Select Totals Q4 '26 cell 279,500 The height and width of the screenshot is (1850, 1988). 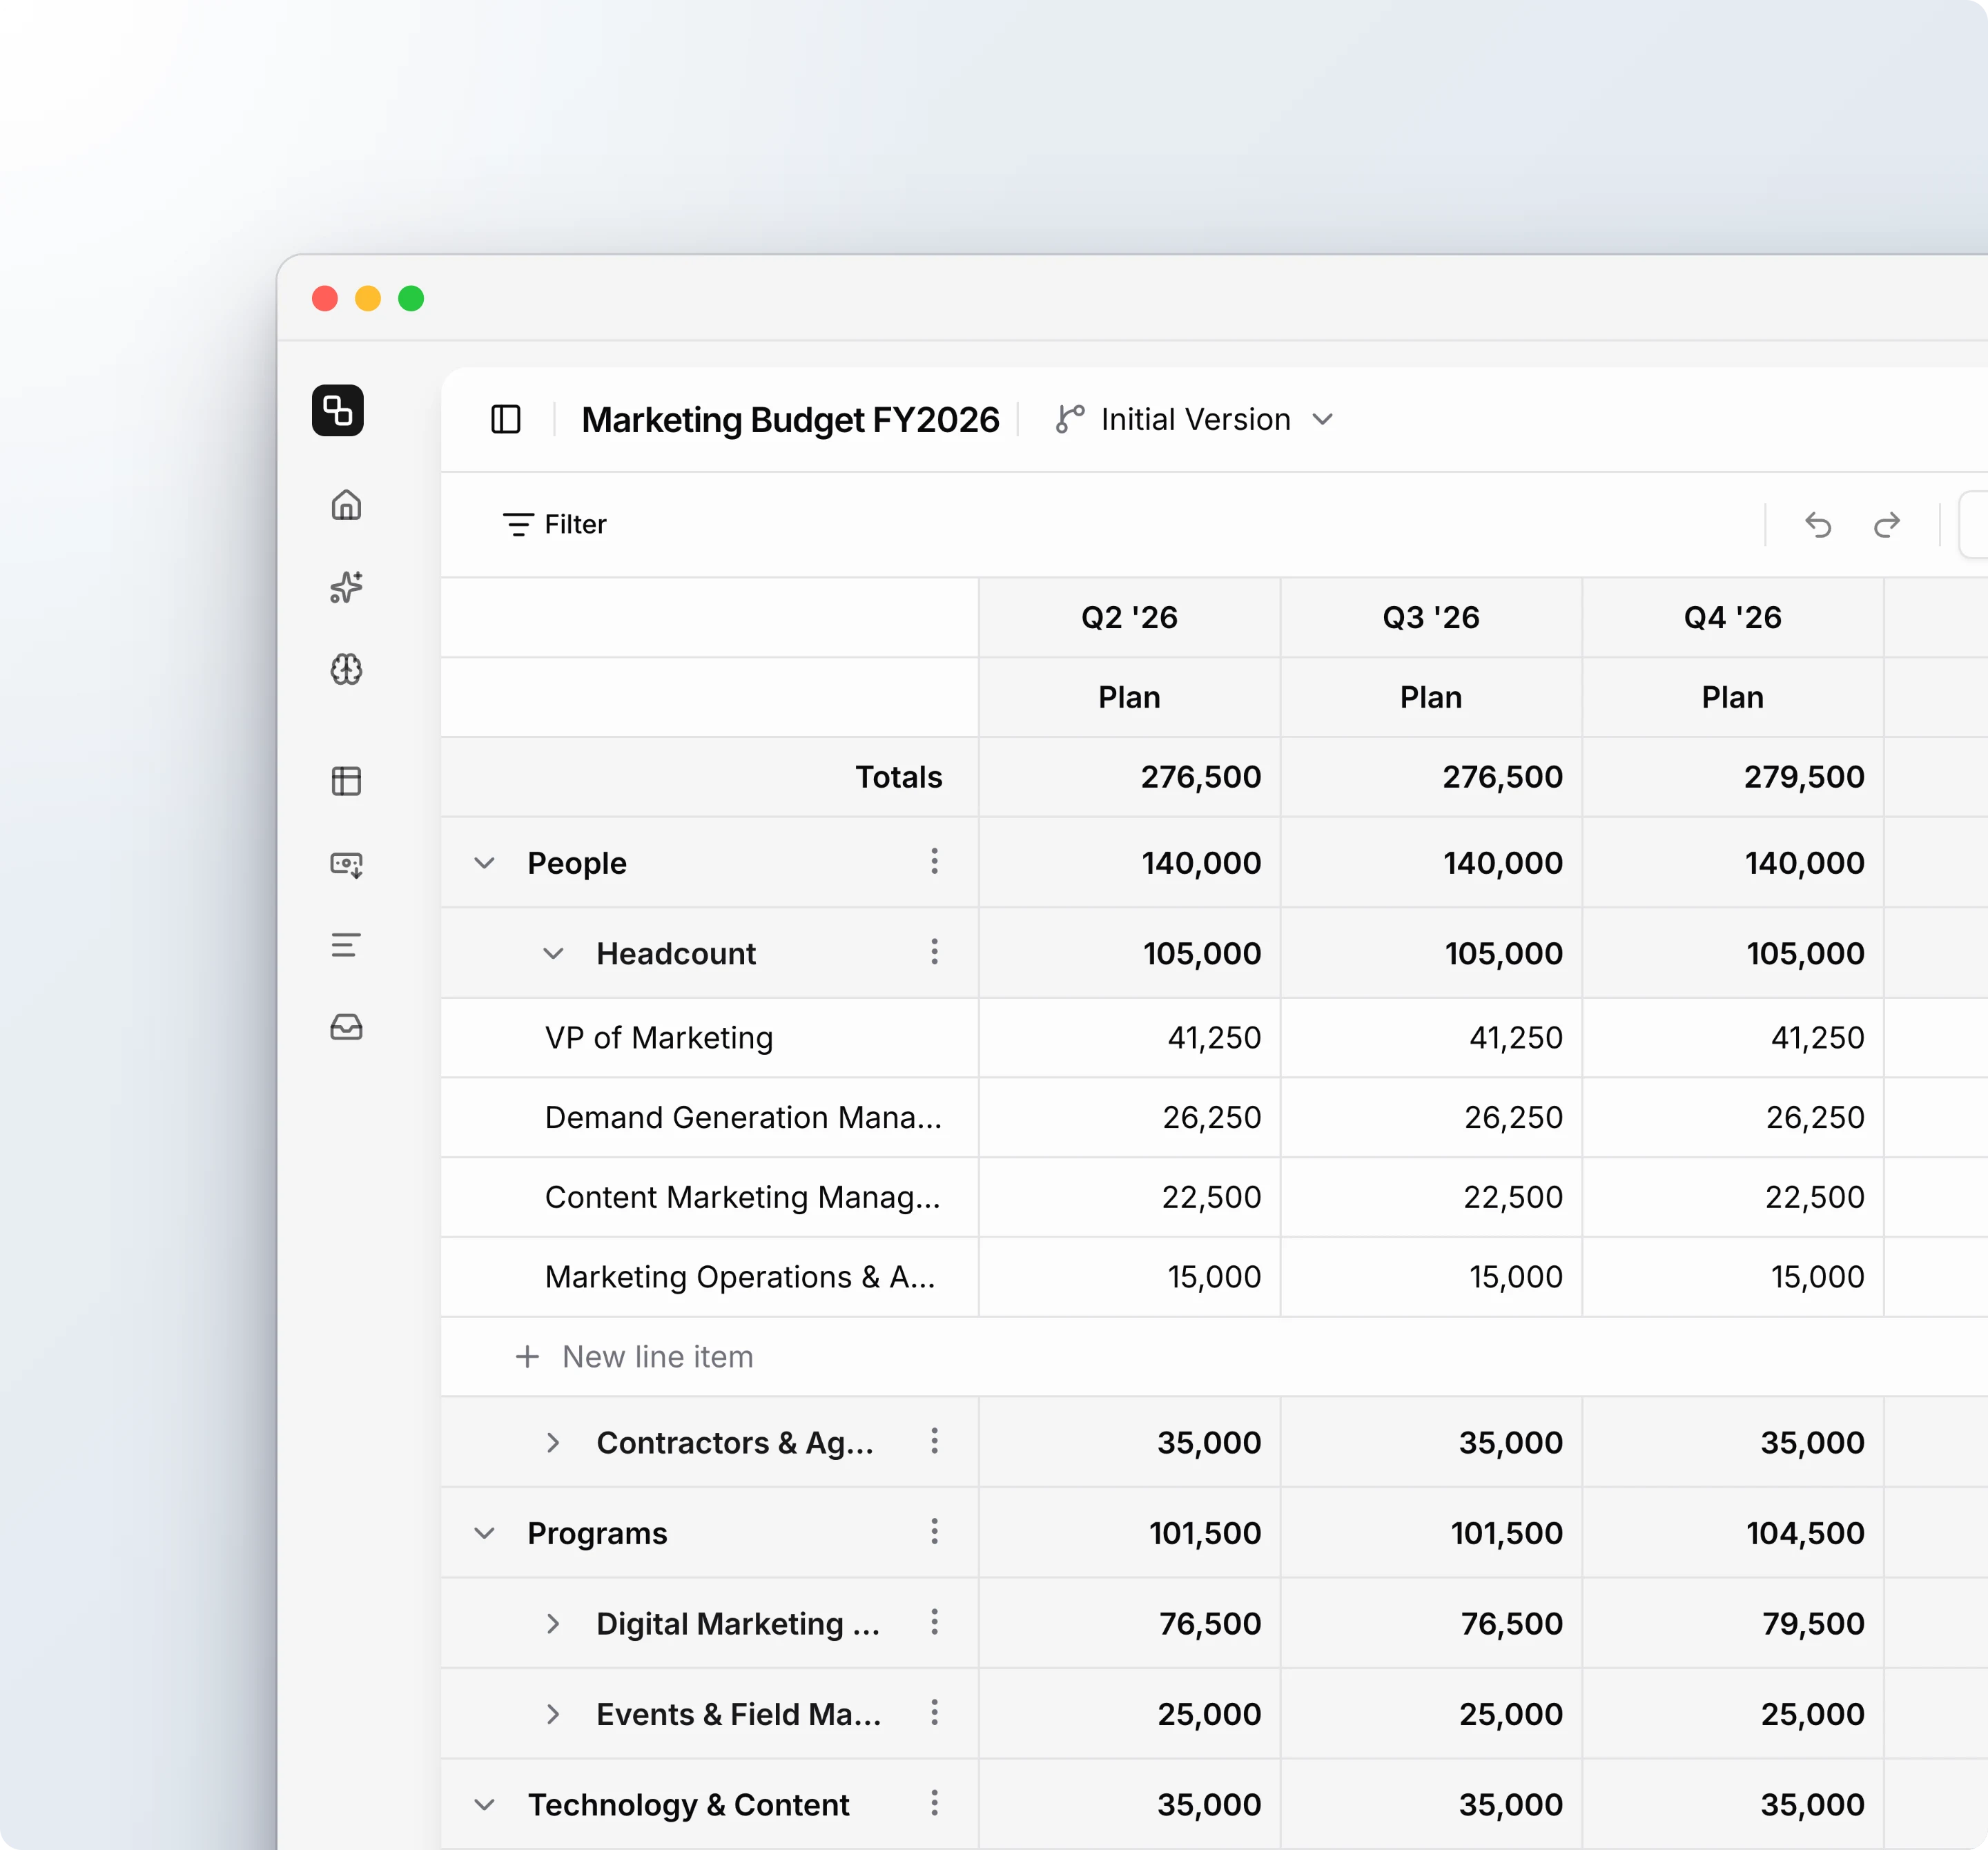click(1732, 777)
